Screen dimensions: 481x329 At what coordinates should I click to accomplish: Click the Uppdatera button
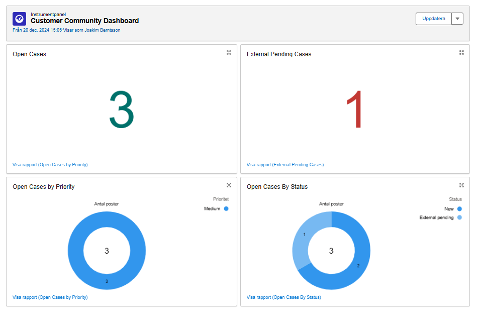pos(433,19)
